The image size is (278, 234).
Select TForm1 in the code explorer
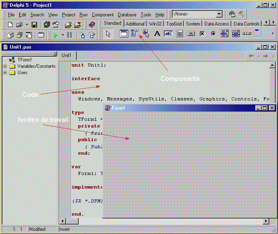click(x=24, y=60)
